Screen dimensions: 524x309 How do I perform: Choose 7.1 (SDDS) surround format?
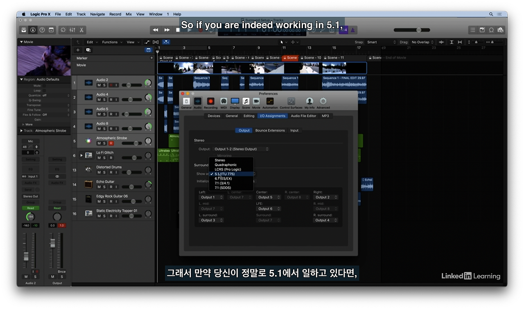(231, 188)
